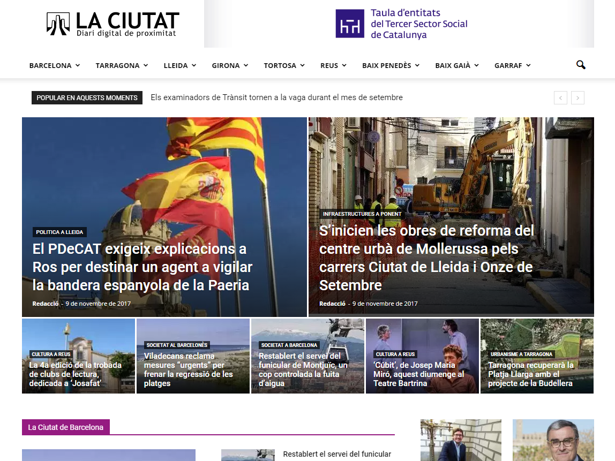
Task: Open the GARRAF menu item
Action: [508, 65]
